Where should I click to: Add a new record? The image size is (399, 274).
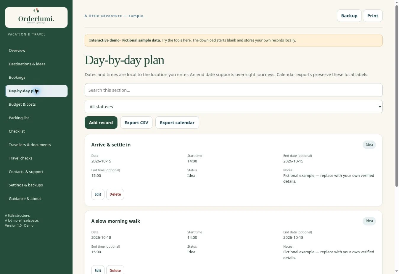101,123
